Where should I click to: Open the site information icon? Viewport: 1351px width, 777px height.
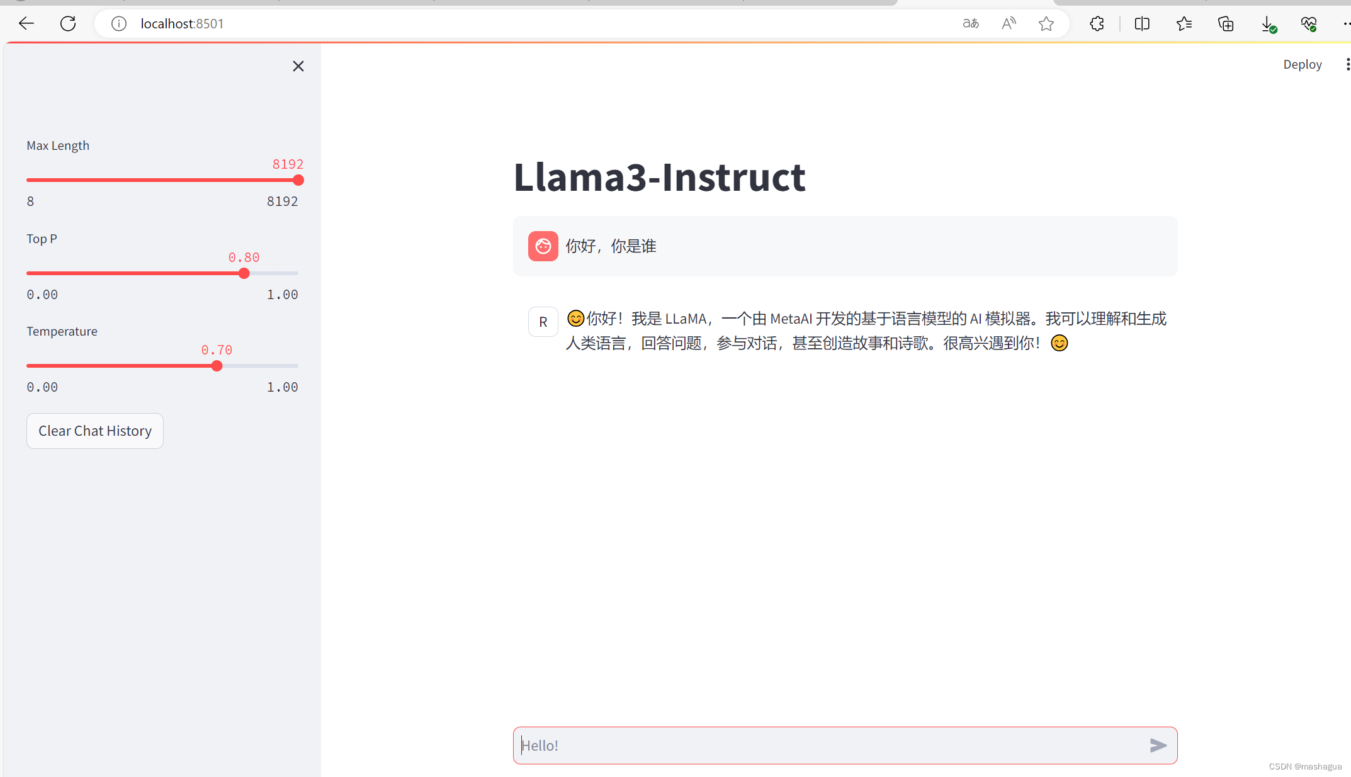pos(118,23)
